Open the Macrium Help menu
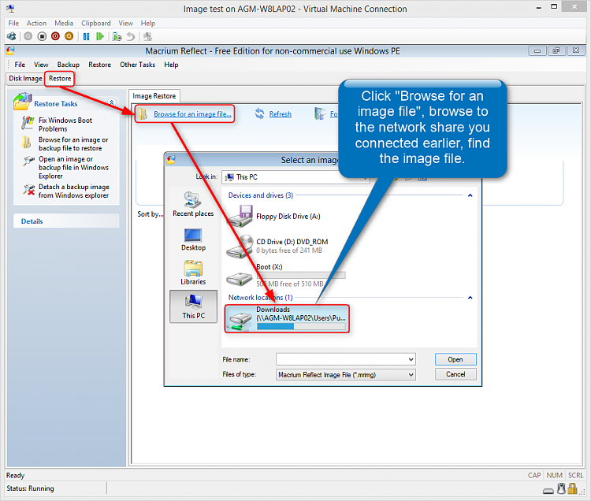Image resolution: width=591 pixels, height=501 pixels. click(x=171, y=65)
